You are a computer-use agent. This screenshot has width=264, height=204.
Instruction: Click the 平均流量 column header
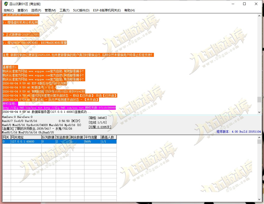coord(93,137)
